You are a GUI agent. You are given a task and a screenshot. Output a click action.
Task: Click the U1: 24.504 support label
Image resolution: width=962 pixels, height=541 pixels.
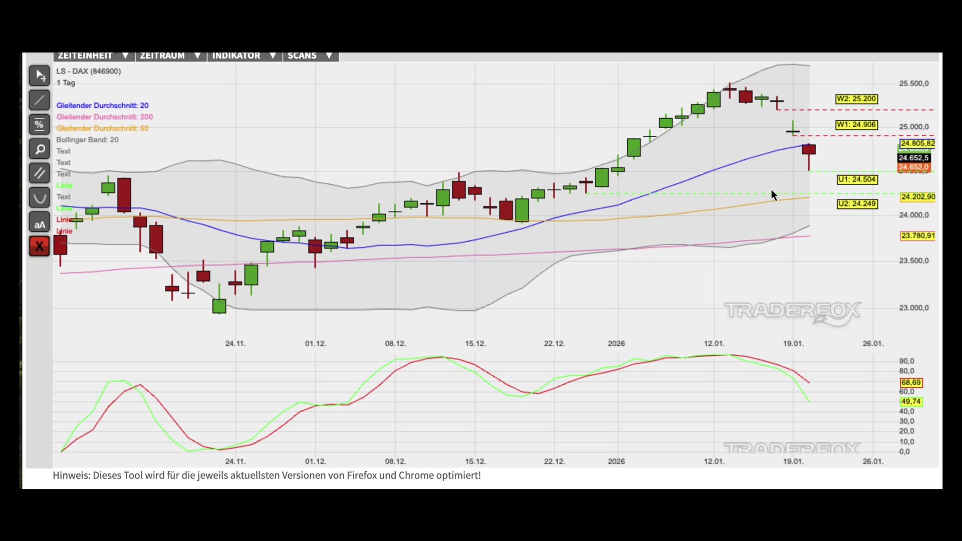tap(857, 179)
